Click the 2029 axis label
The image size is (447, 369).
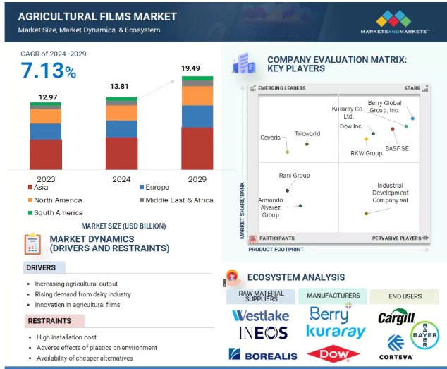(x=197, y=179)
